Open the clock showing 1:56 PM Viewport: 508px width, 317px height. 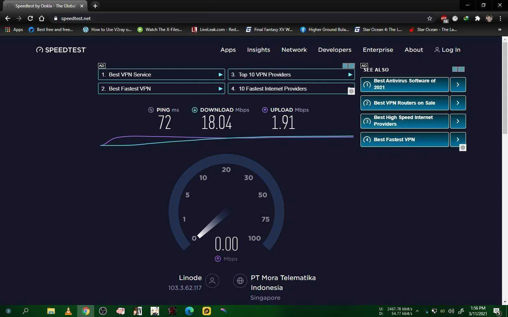point(478,311)
